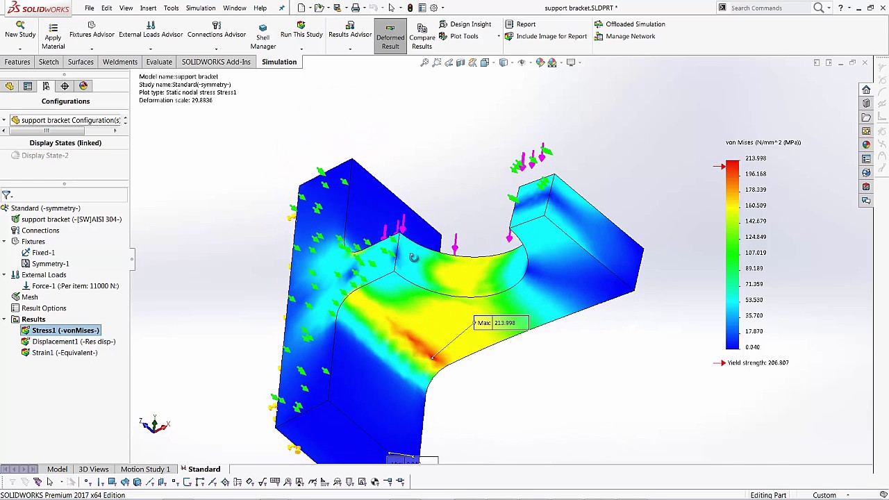Collapse the External Loads tree node
The width and height of the screenshot is (889, 500).
point(4,275)
